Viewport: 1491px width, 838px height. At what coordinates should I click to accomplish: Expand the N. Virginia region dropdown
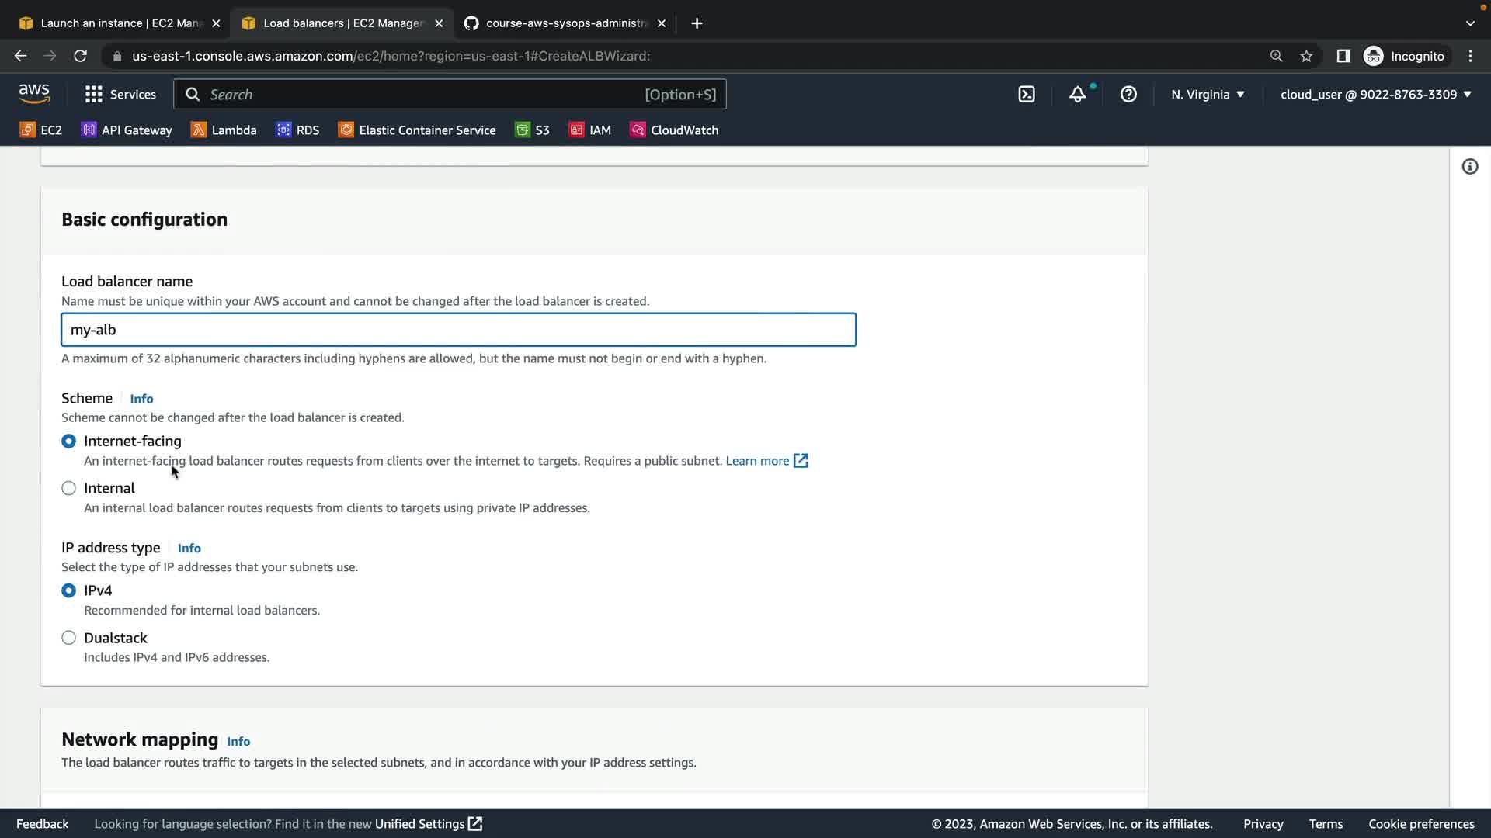[1208, 95]
